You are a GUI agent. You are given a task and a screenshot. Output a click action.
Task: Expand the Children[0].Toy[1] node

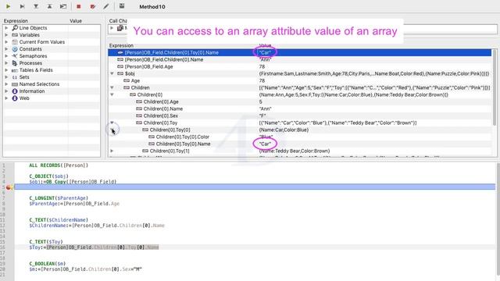[x=112, y=151]
